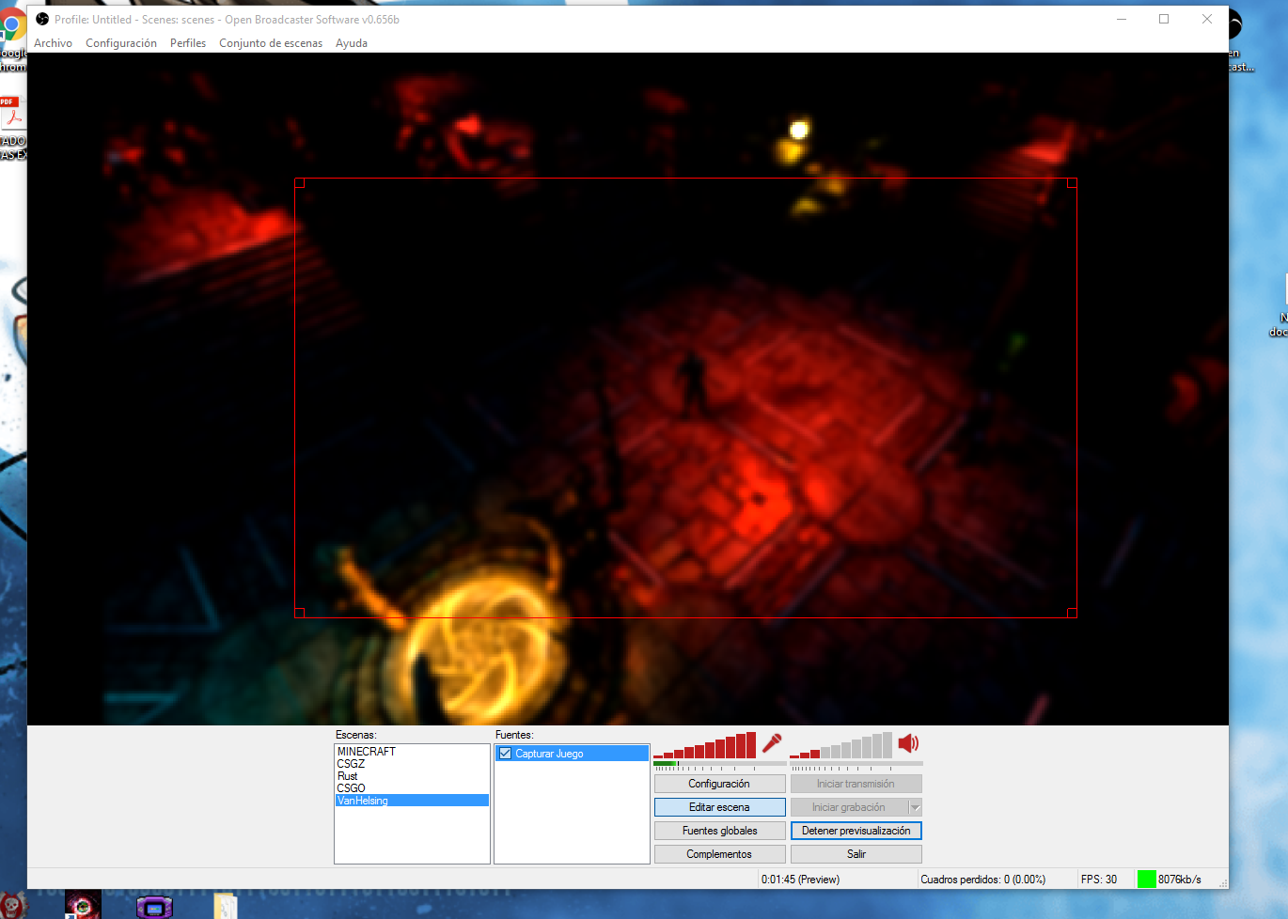Click the 8076kb/s bitrate text
The width and height of the screenshot is (1288, 919).
[1180, 880]
